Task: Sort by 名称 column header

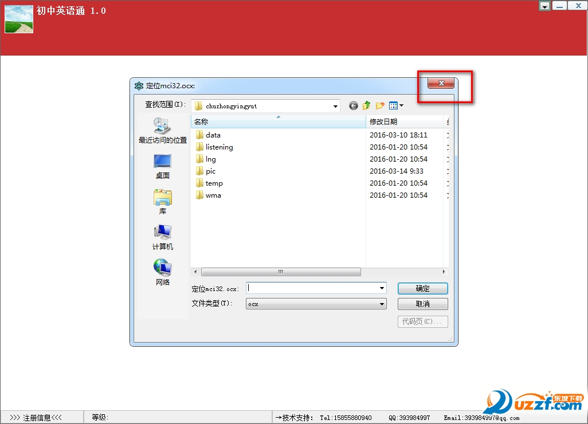Action: (279, 121)
